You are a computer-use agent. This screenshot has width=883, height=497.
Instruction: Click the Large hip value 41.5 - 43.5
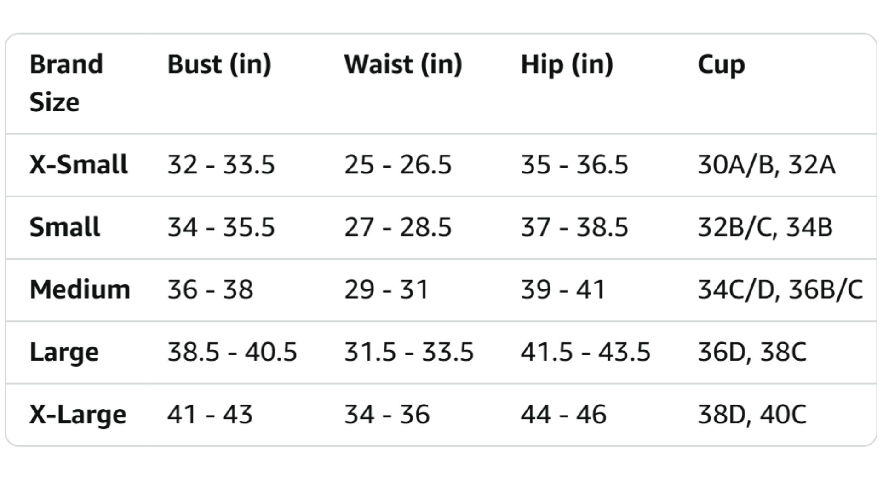585,352
